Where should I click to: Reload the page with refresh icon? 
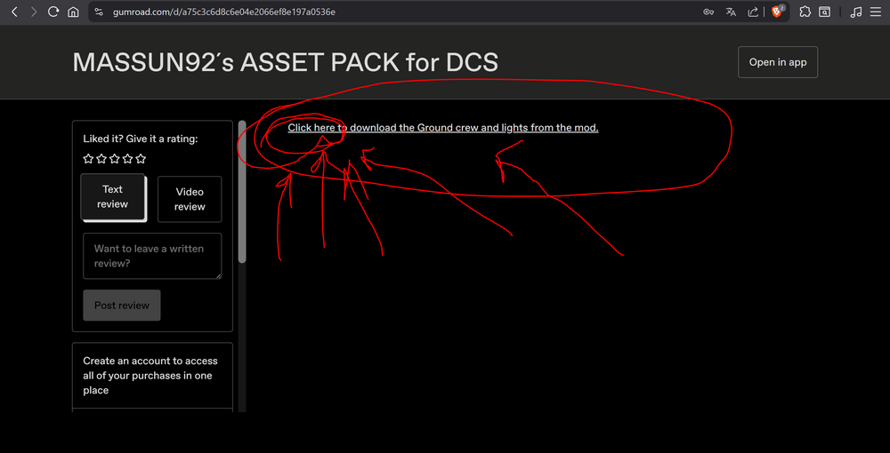[x=53, y=12]
